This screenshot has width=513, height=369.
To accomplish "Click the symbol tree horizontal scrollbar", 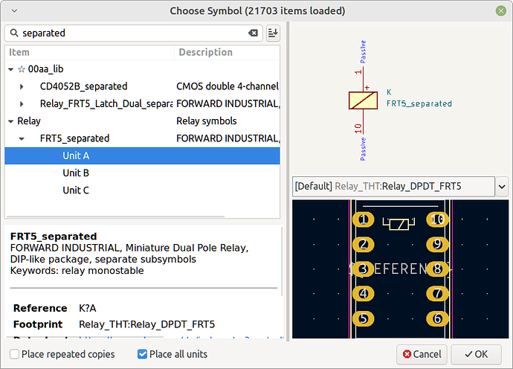I will coord(115,216).
